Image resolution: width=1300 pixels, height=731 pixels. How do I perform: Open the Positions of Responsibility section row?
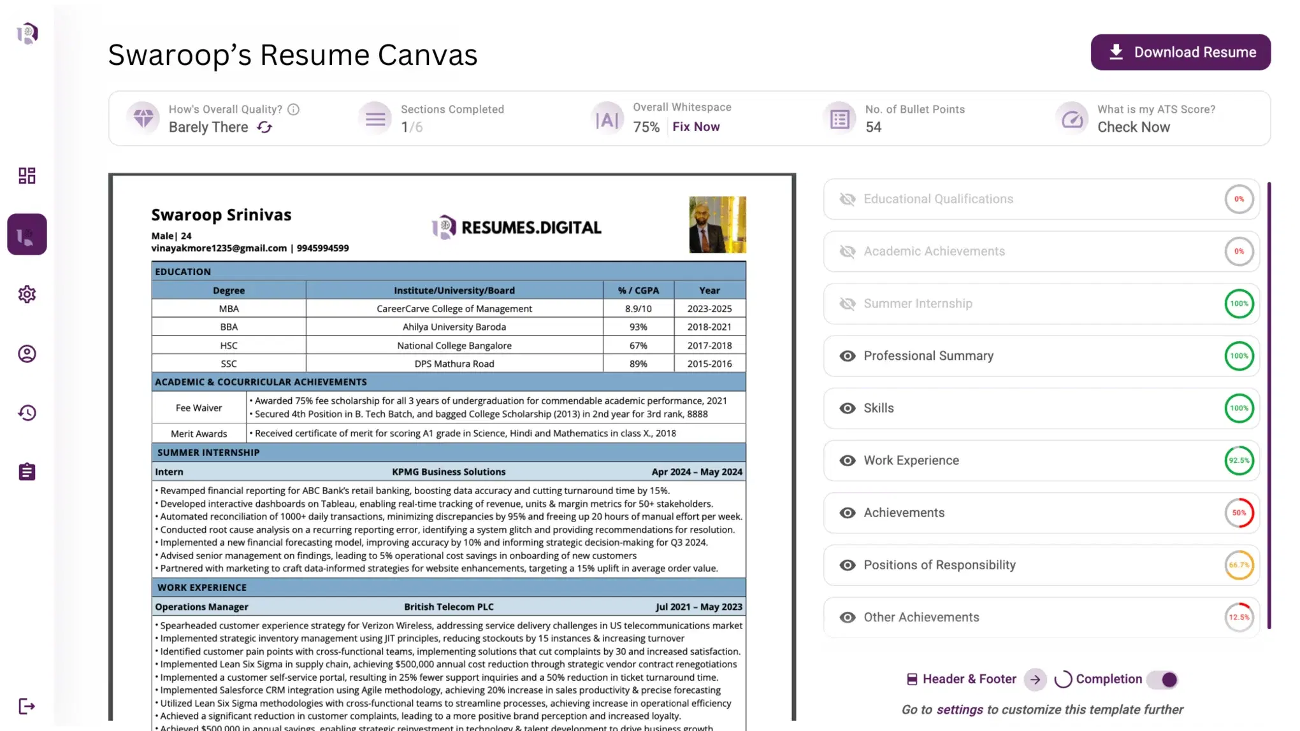tap(1041, 565)
